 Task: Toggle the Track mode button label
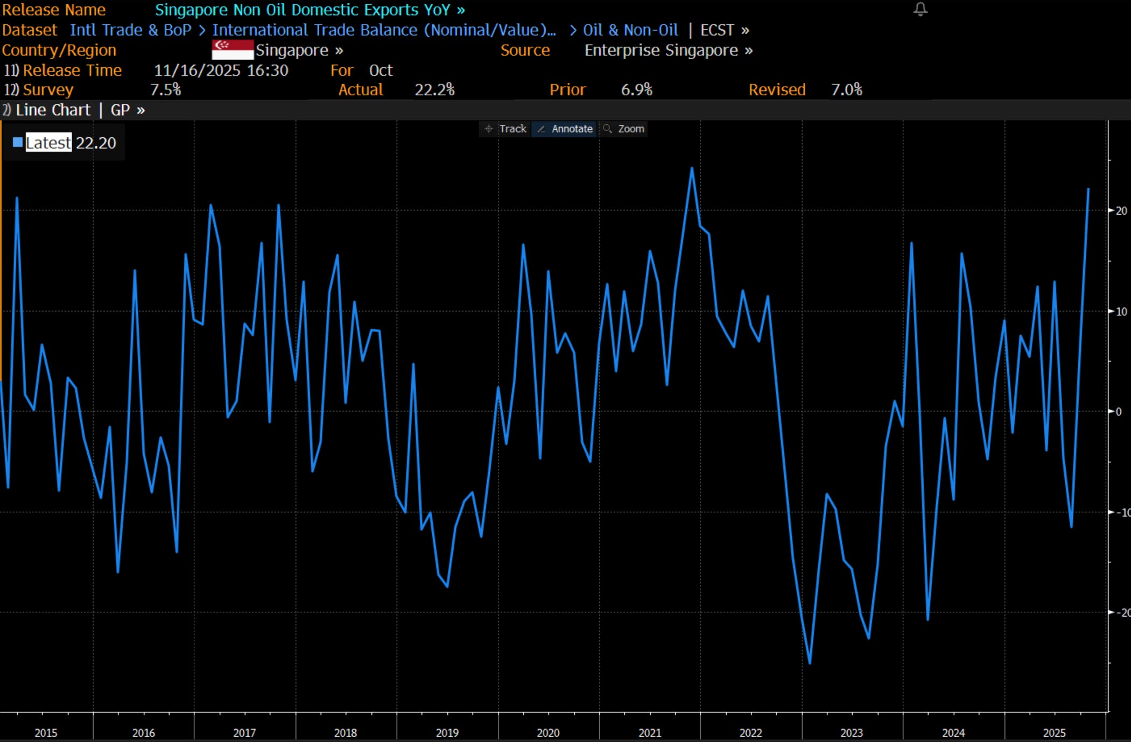tap(512, 129)
